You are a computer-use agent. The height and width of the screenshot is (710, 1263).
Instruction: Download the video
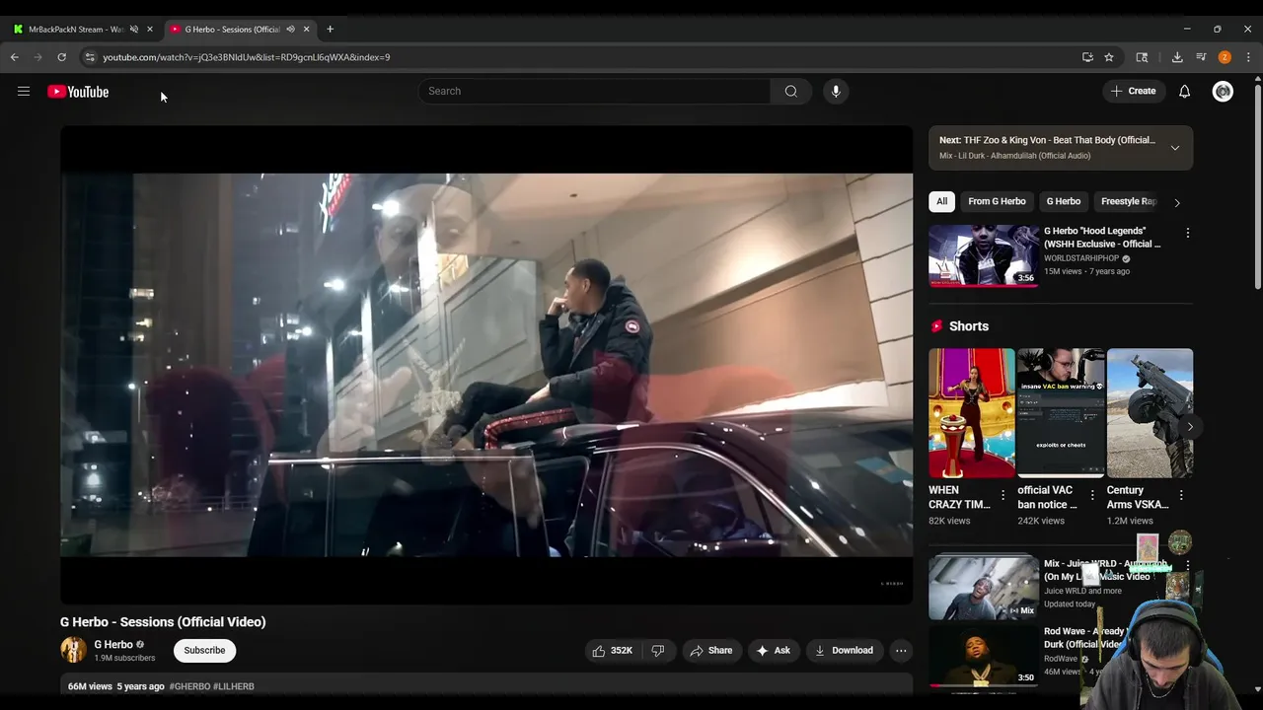(844, 651)
